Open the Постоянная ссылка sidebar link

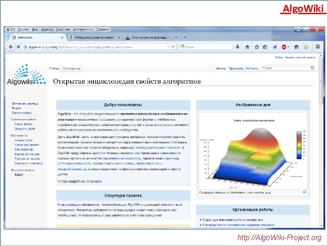coord(27,159)
